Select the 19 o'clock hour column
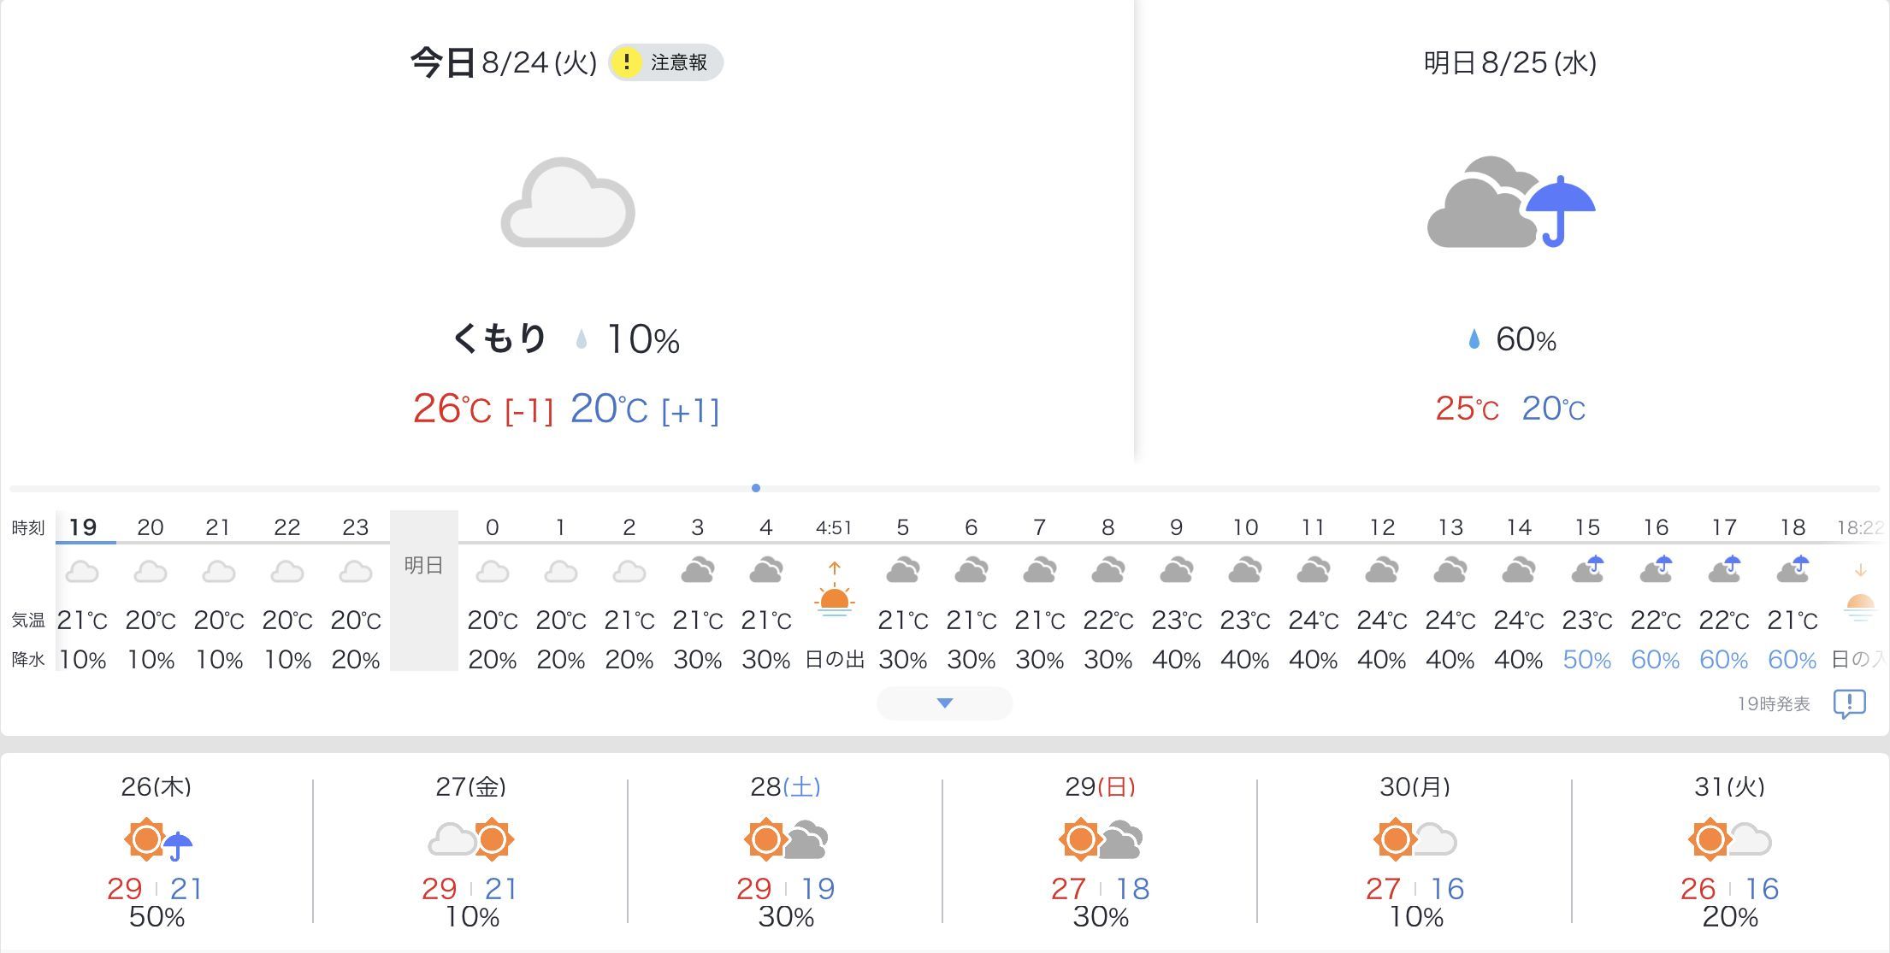This screenshot has height=953, width=1890. 83,591
